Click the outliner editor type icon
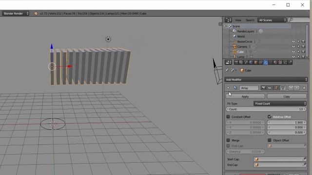Viewport: 312px width, 175px height. point(228,20)
